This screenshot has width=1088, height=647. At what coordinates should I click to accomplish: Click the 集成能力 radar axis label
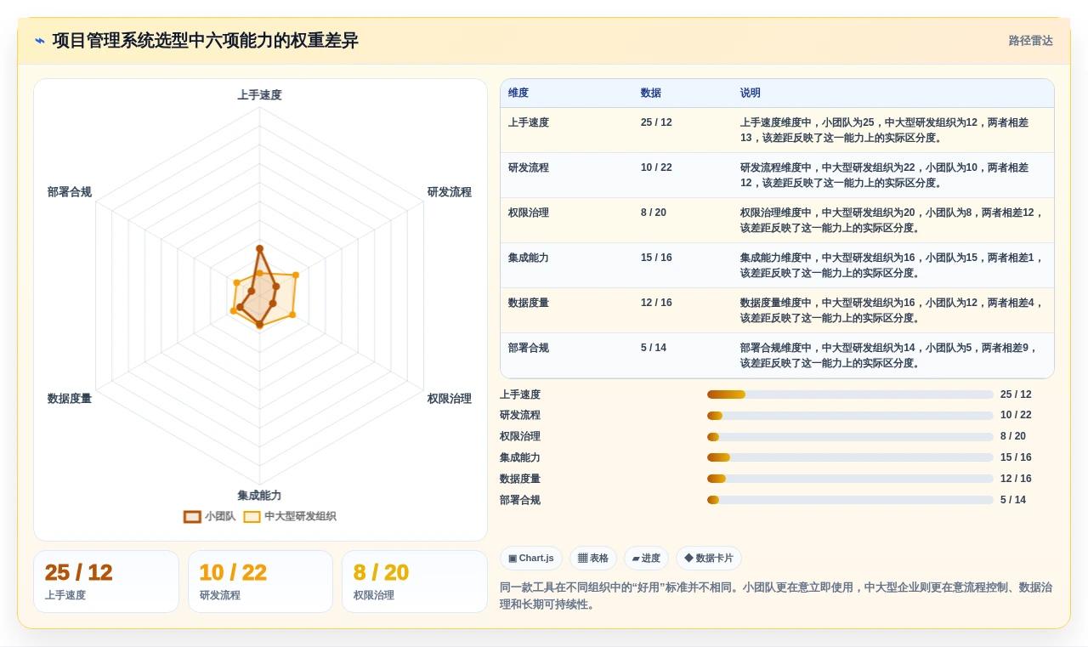coord(259,496)
